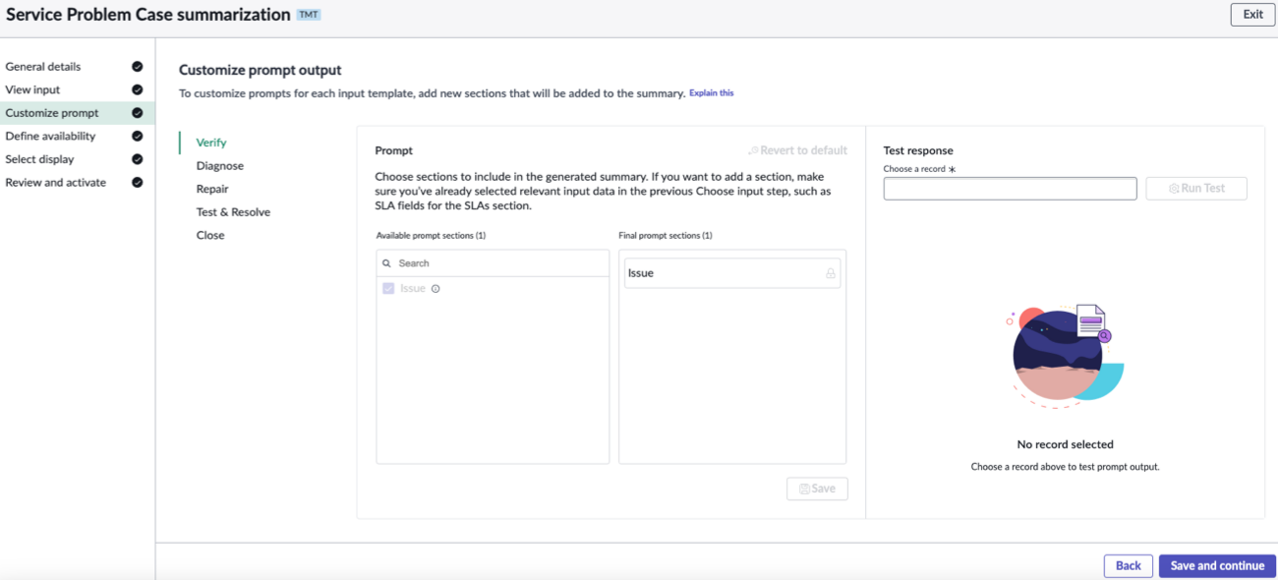Open the General details step
This screenshot has height=580, width=1278.
(43, 67)
